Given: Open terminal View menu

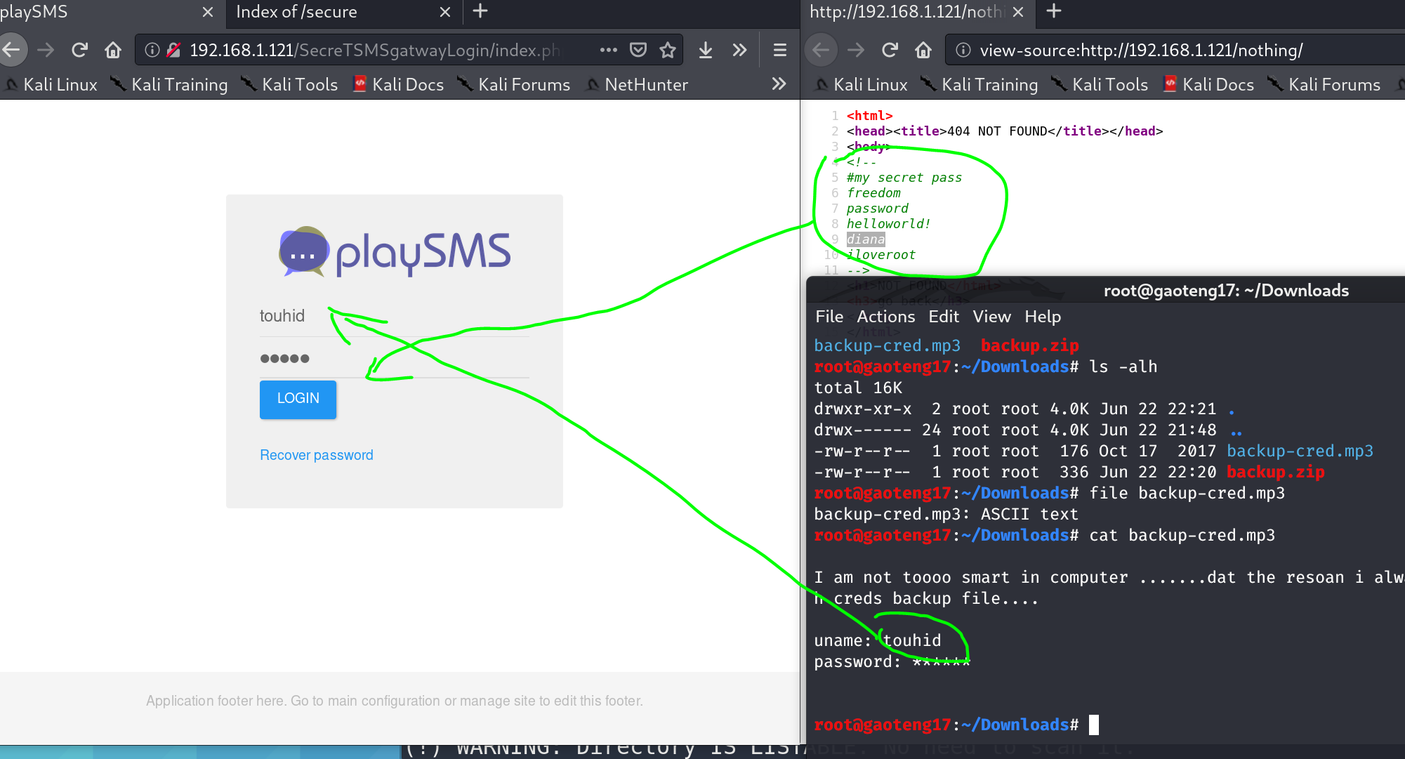Looking at the screenshot, I should [x=991, y=317].
